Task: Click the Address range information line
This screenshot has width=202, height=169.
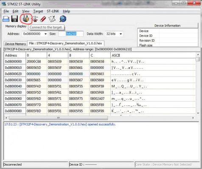Action: point(67,49)
